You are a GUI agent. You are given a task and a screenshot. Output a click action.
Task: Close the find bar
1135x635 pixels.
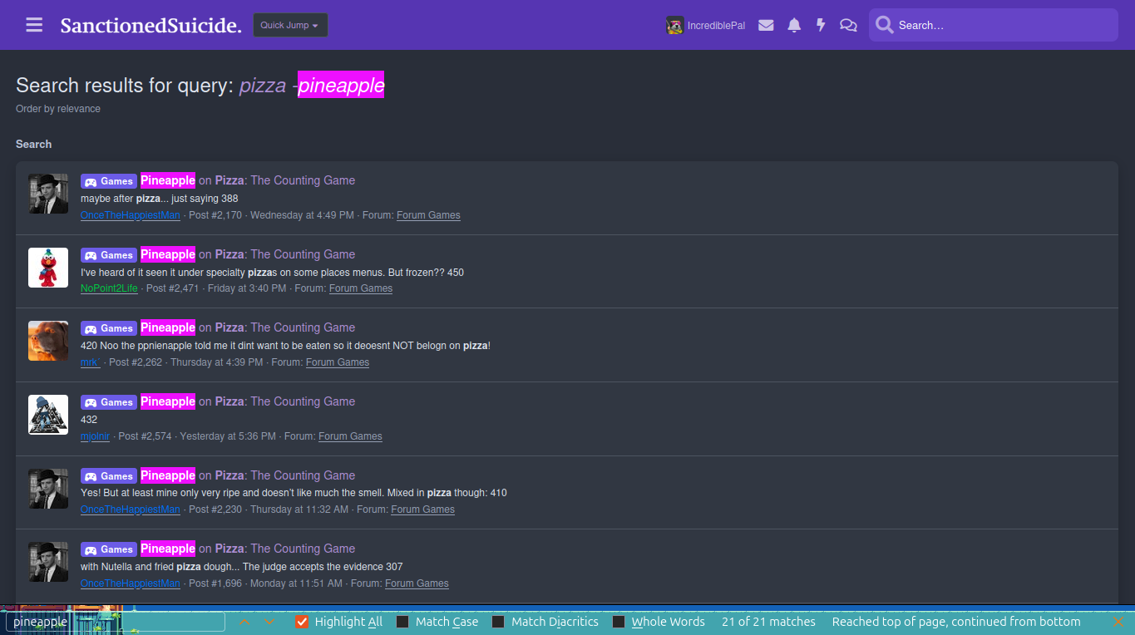click(1118, 622)
